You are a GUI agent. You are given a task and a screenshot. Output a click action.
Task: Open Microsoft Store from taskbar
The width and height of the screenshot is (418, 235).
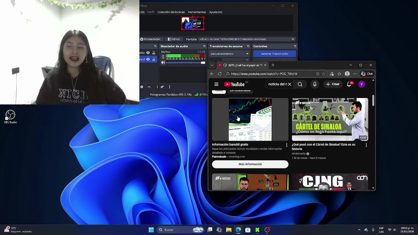click(248, 230)
